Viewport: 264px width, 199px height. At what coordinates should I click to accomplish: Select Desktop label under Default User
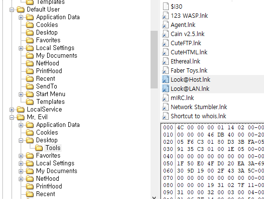47,32
